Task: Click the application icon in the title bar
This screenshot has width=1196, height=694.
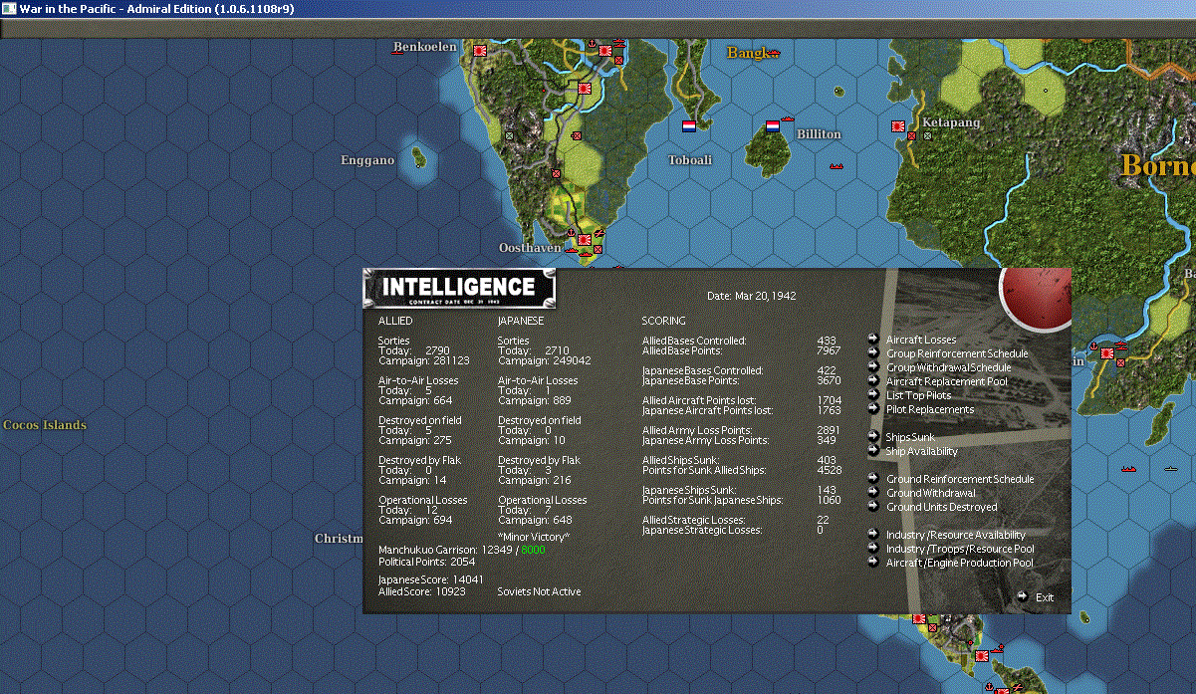Action: coord(9,8)
